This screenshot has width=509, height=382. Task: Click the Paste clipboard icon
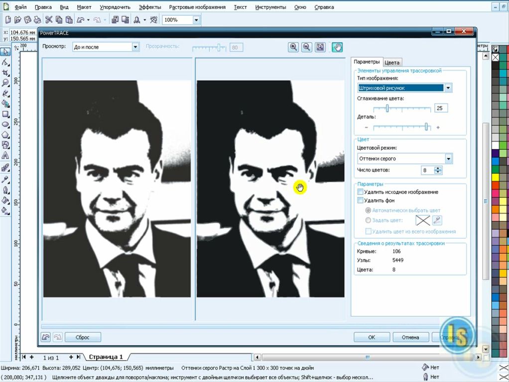[69, 20]
